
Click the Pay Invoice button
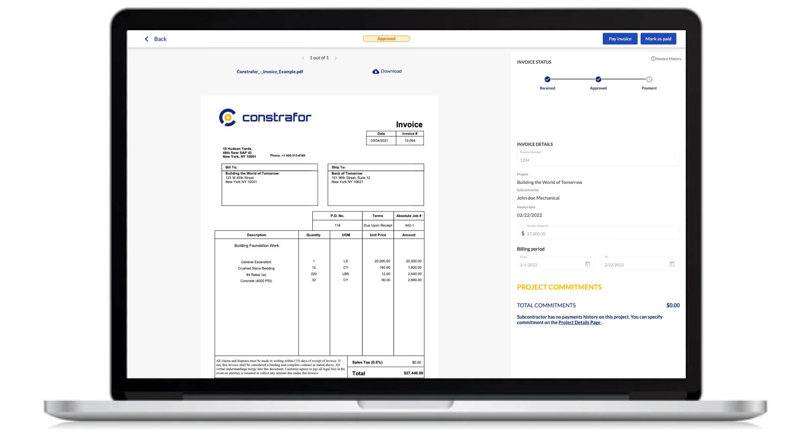coord(620,38)
